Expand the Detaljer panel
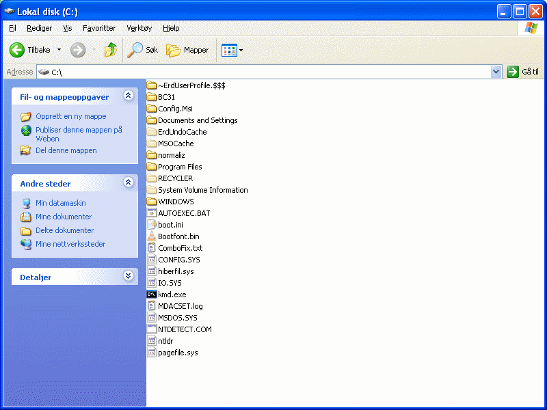547x410 pixels. (x=129, y=276)
